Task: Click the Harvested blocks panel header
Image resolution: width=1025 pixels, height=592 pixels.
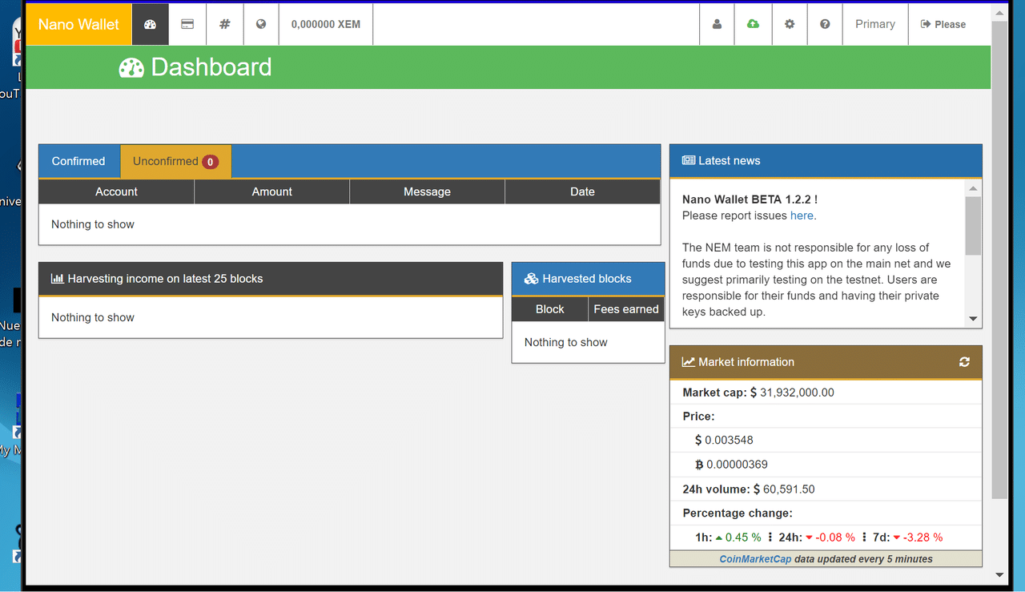Action: 588,279
